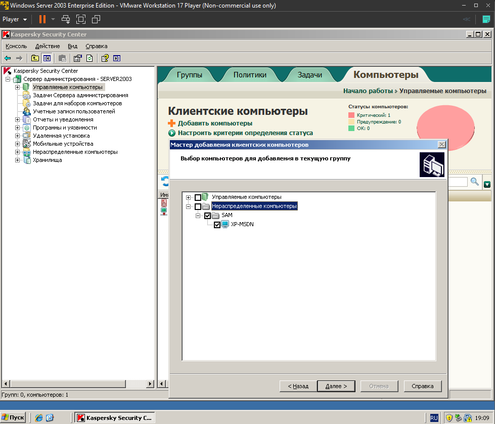Screen dimensions: 495x424
Task: Collapse Сервер администрирования node
Action: (8, 79)
